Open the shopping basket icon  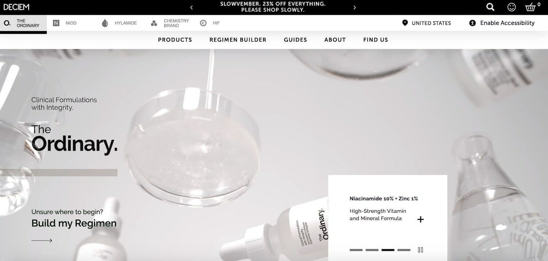530,7
